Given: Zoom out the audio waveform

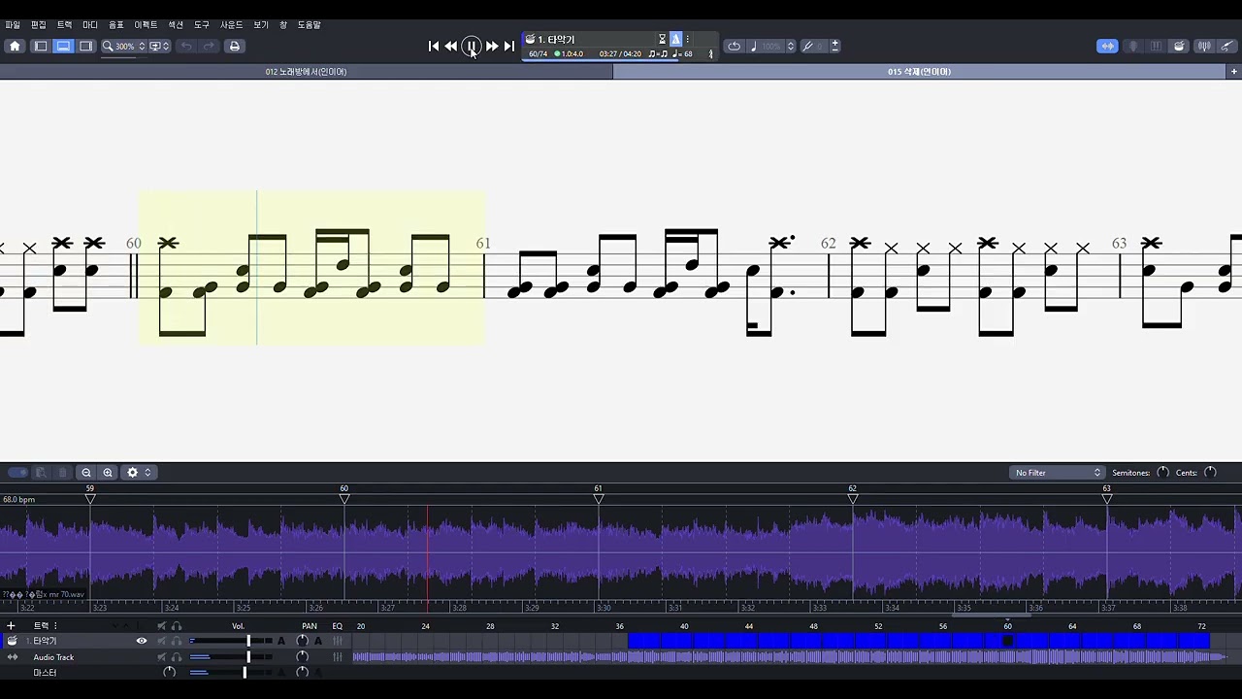Looking at the screenshot, I should click(86, 473).
